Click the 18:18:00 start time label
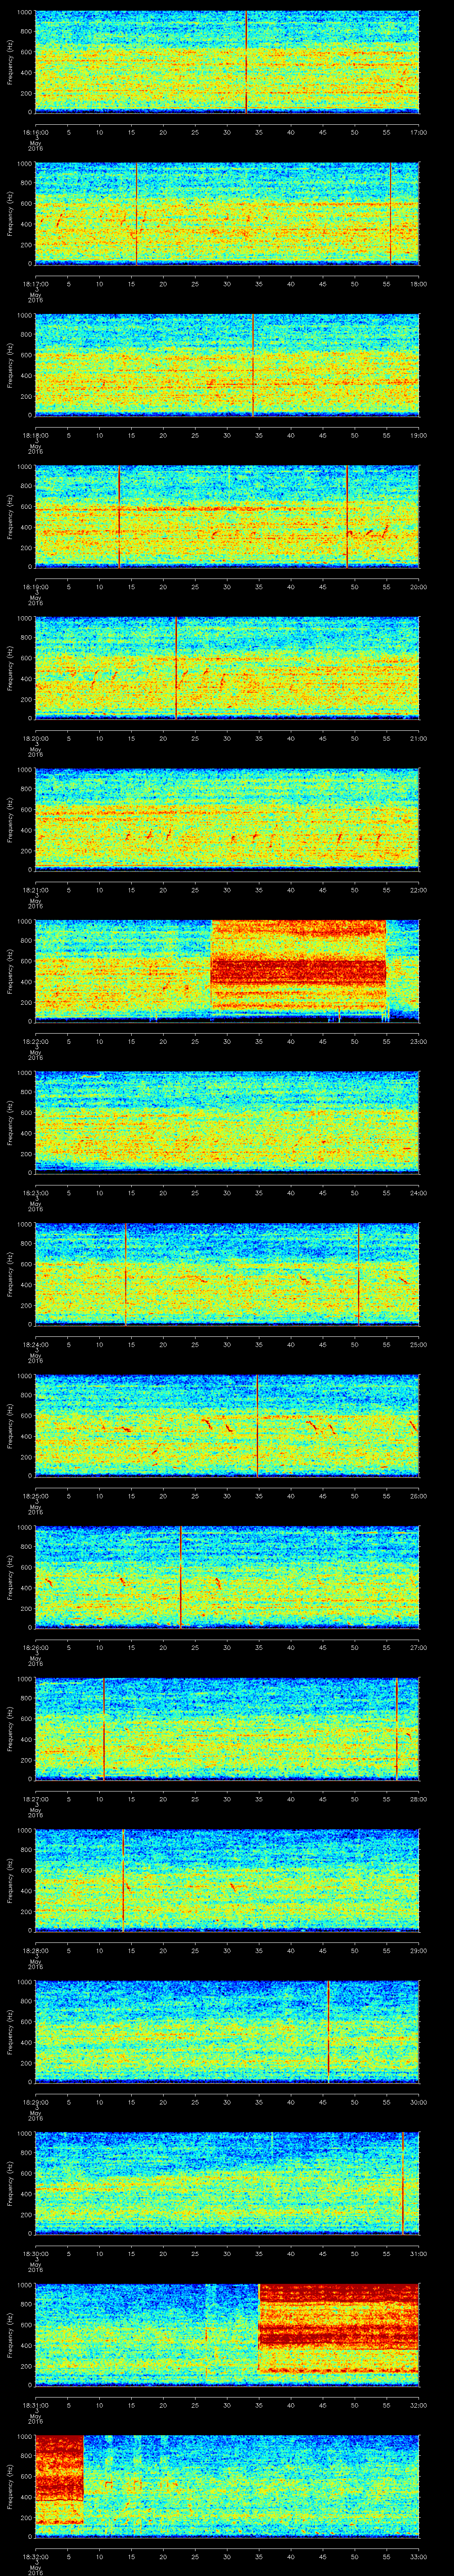This screenshot has height=2576, width=454. [36, 436]
